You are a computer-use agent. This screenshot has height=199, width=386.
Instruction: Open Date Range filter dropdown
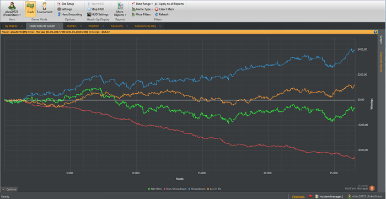tap(142, 4)
